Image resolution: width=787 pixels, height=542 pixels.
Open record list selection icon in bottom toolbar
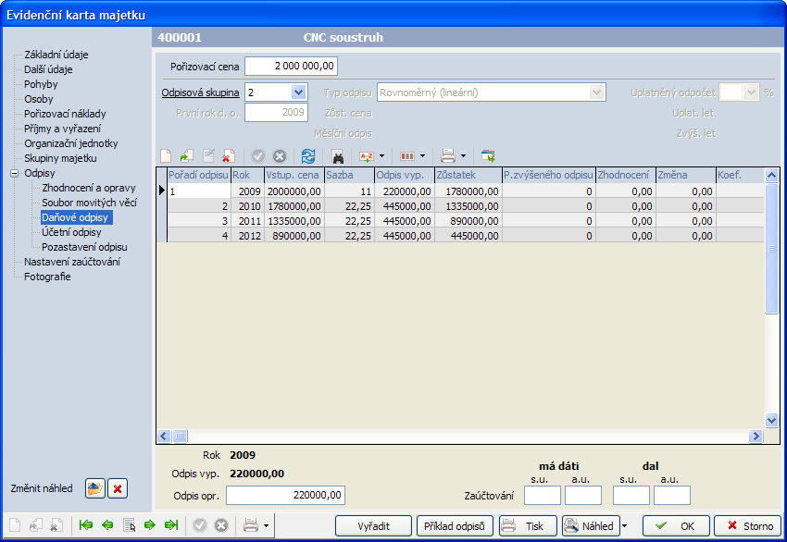tap(129, 525)
